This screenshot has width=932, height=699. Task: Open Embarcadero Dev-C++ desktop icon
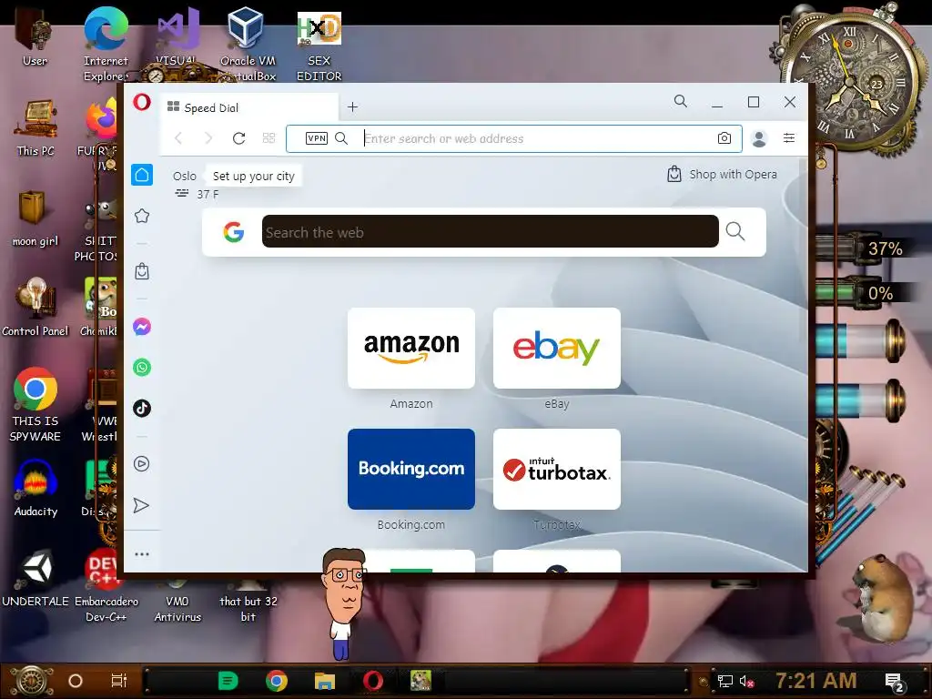click(x=106, y=585)
